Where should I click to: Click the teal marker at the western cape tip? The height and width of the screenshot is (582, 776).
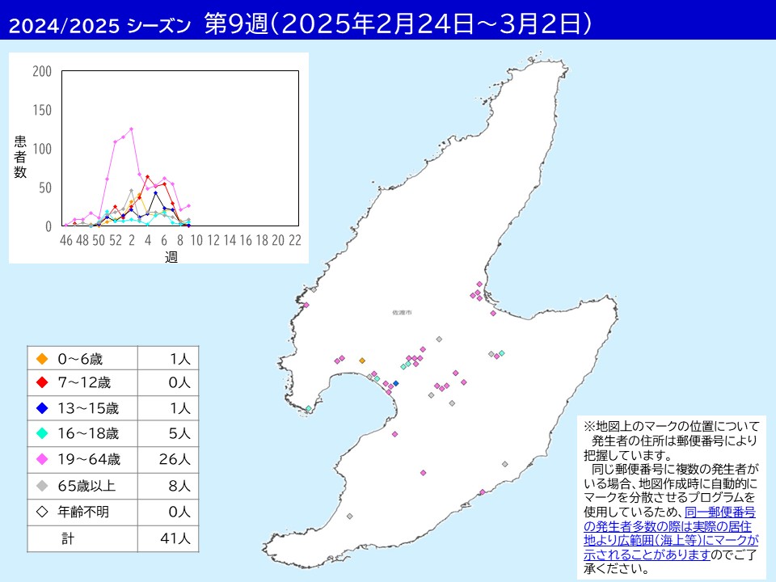(x=308, y=409)
